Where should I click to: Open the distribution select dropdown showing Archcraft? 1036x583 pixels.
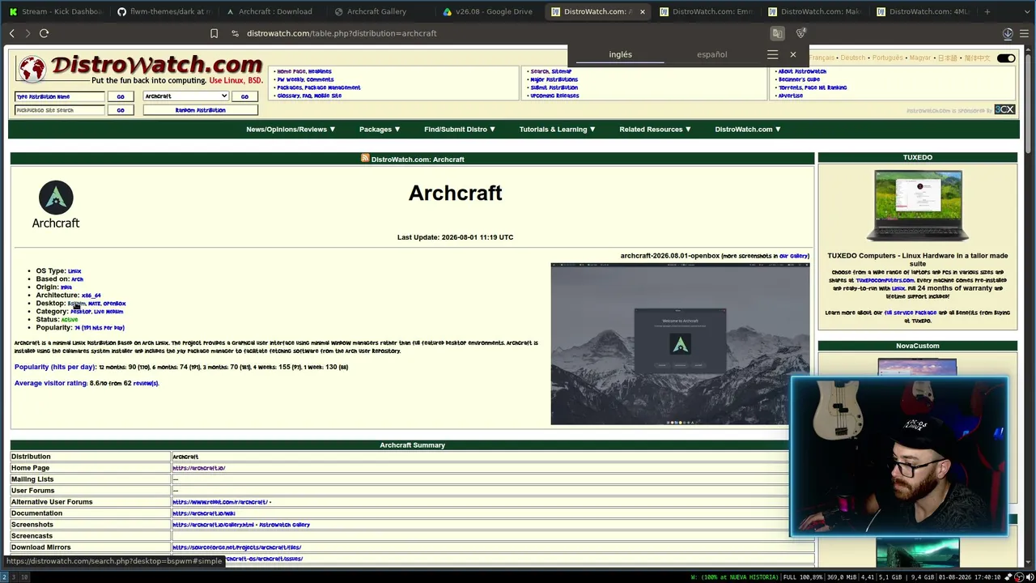186,96
